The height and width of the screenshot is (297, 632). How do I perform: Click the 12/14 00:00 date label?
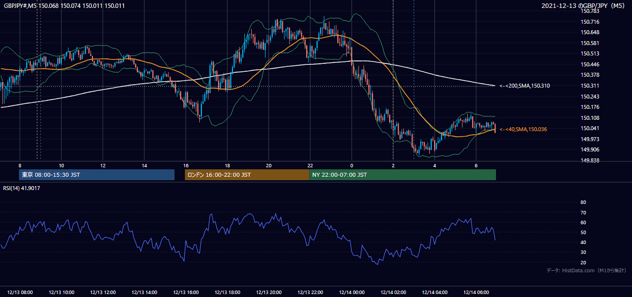tap(352, 292)
